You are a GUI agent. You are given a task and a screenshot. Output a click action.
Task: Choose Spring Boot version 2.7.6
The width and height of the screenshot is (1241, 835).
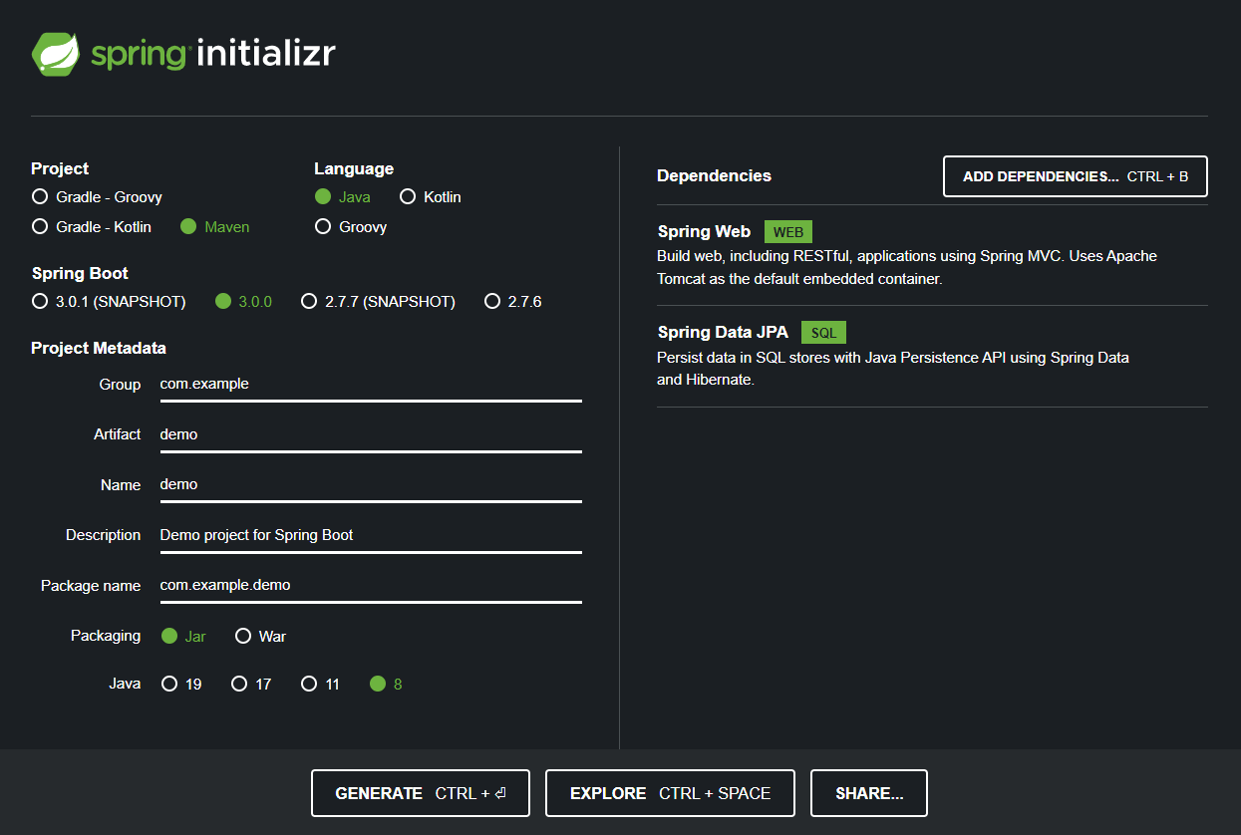pos(513,301)
